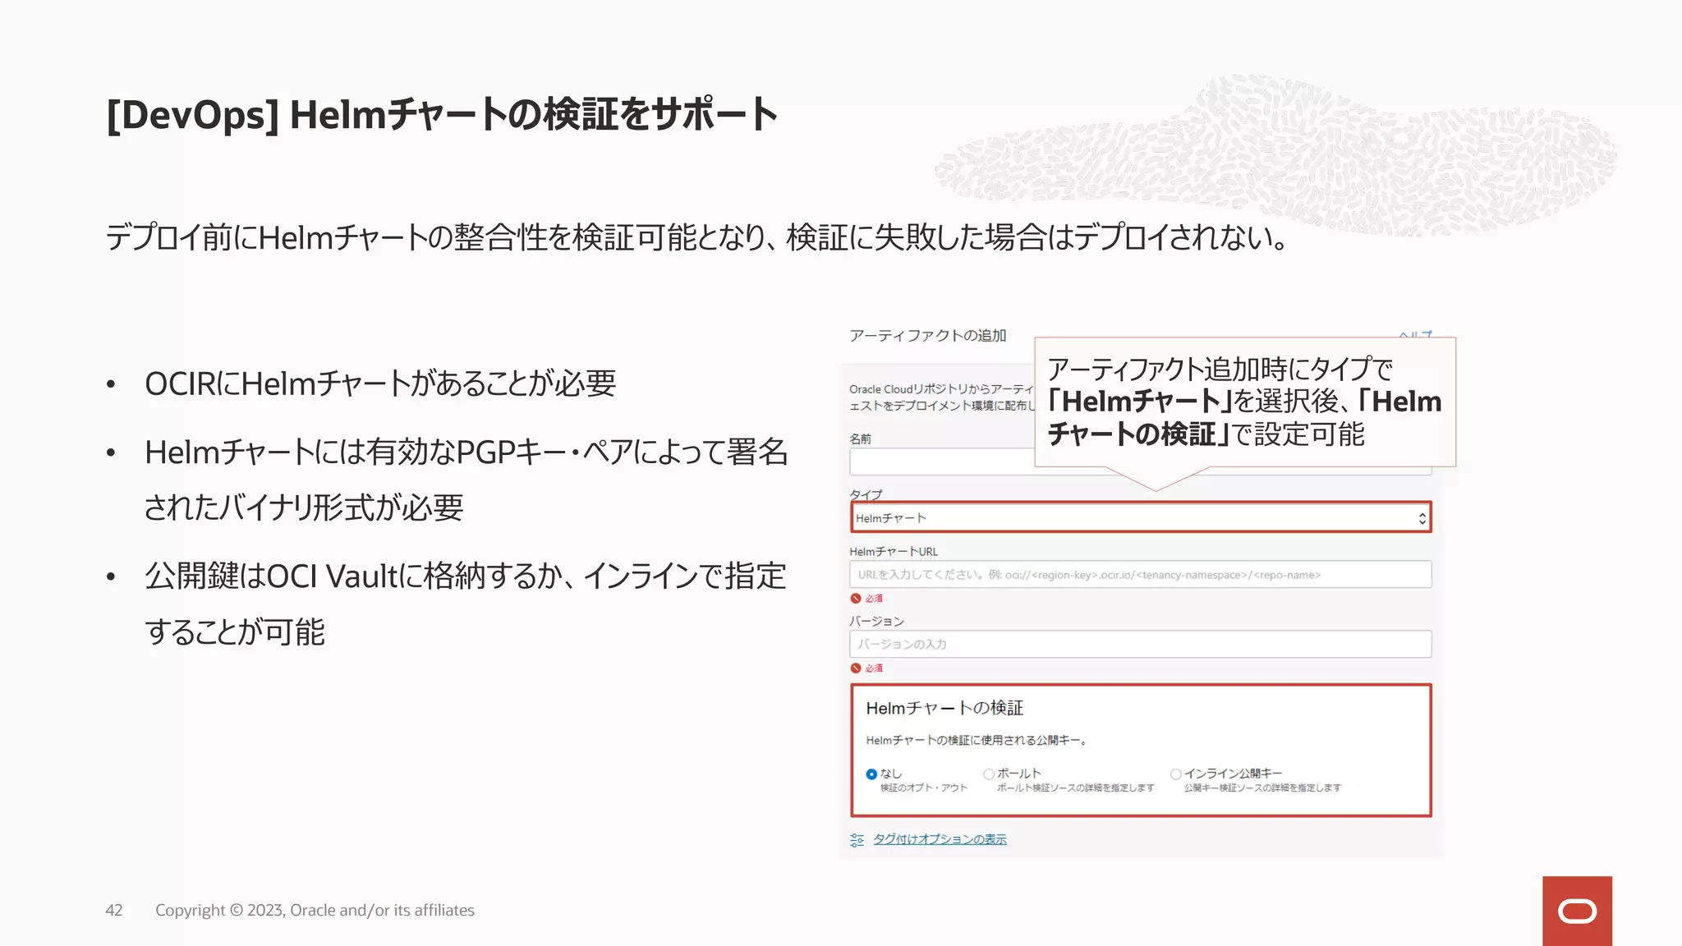Screen dimensions: 1682x946
Task: Click the required error icon under バージョン
Action: click(856, 668)
